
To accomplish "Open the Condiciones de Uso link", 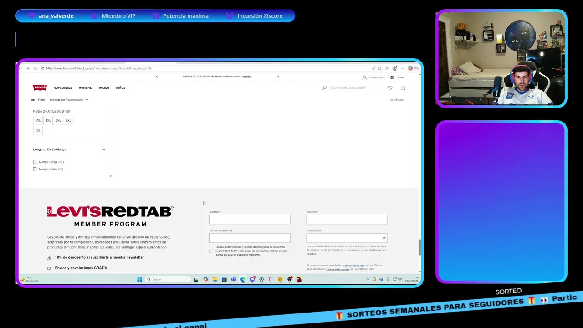I will (x=353, y=266).
